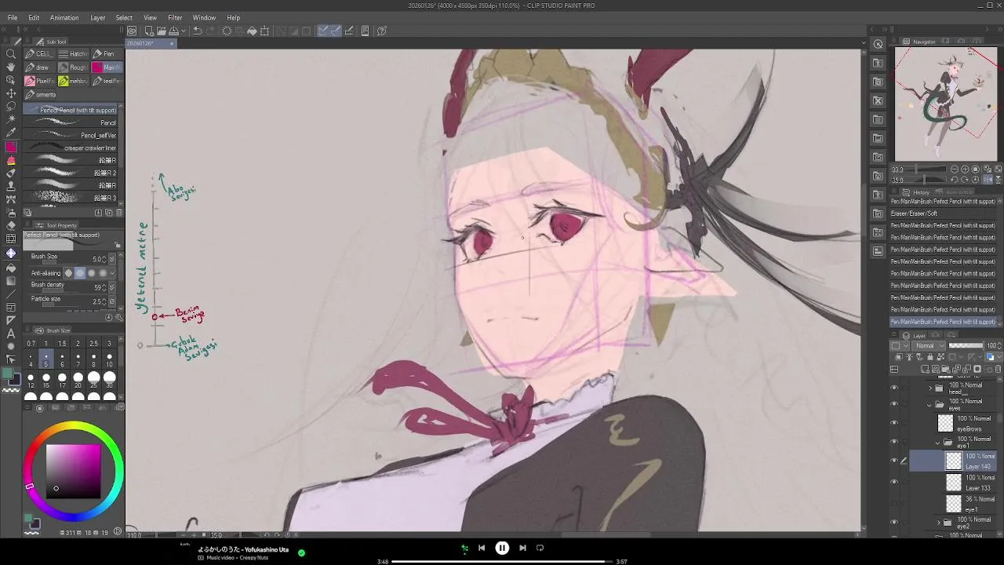Choose the creeper crawlerr liner brush
The width and height of the screenshot is (1004, 565).
tap(71, 148)
